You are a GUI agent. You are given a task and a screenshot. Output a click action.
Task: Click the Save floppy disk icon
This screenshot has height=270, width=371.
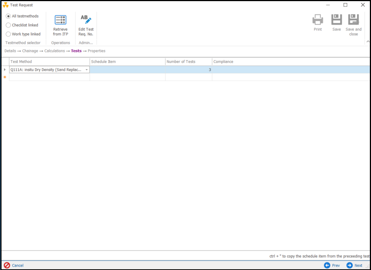(337, 20)
